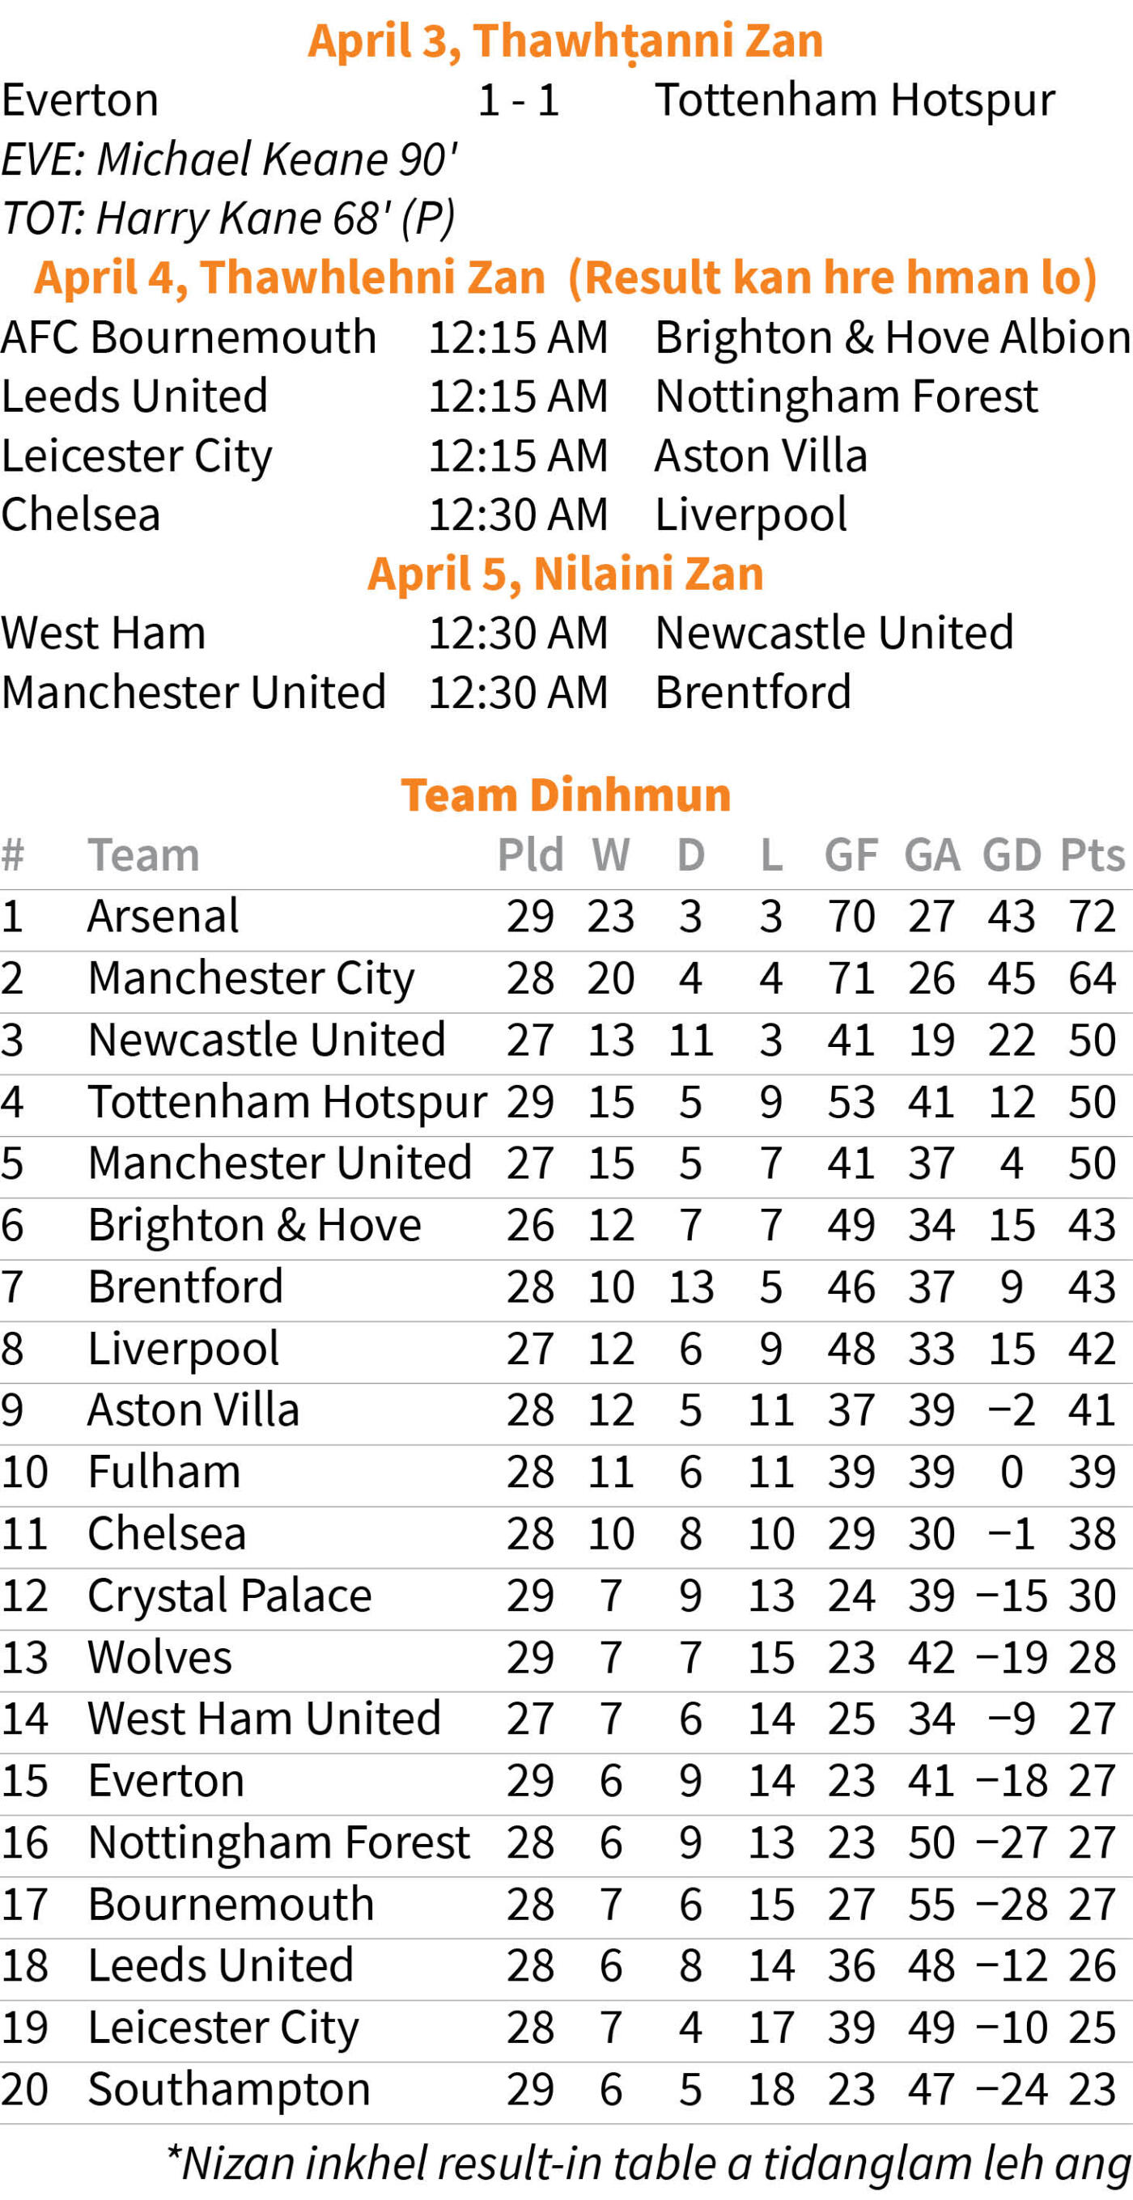
Task: Click Brighton & Hove Albion in fixtures
Action: coord(893,337)
